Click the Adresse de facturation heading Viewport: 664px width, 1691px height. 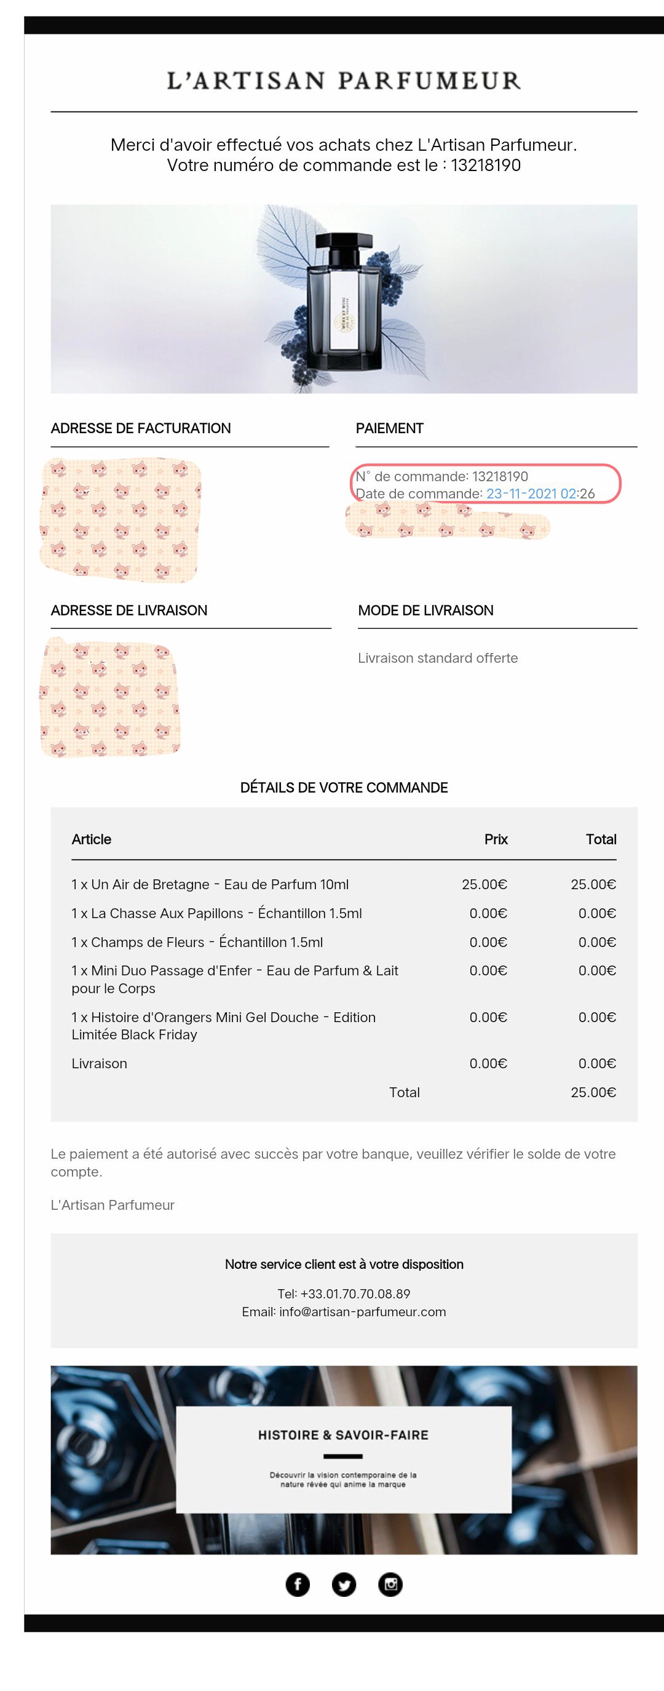click(140, 428)
